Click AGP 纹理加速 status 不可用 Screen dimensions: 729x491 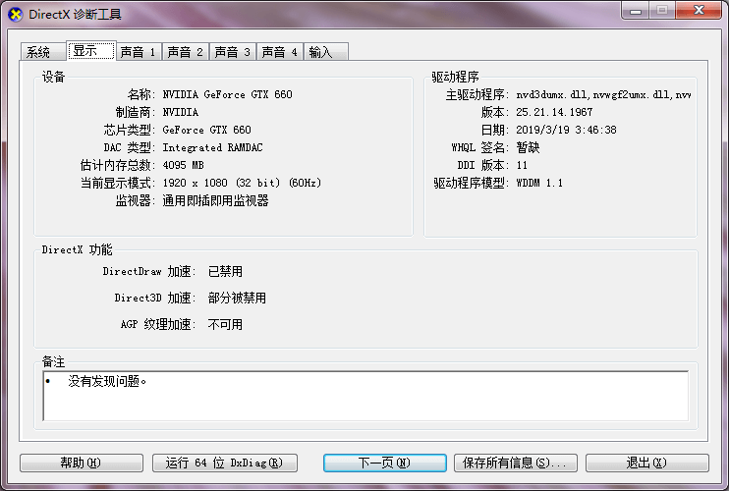pyautogui.click(x=225, y=324)
